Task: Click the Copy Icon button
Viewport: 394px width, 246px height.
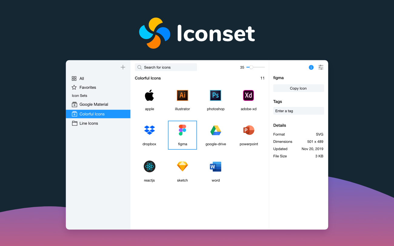Action: [x=299, y=88]
